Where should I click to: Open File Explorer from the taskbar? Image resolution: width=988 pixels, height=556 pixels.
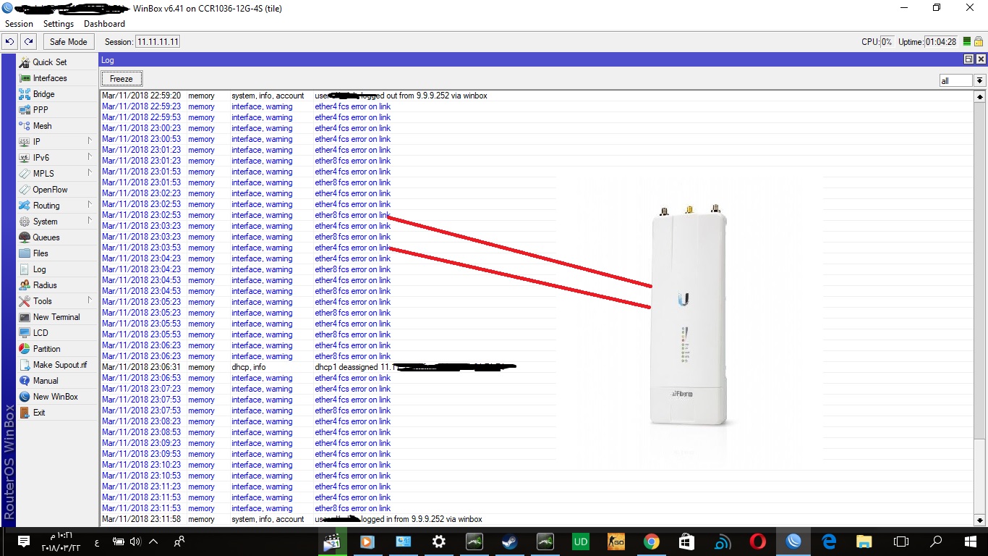(x=864, y=542)
